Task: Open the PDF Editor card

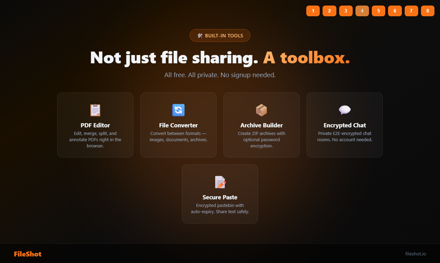Action: pos(95,125)
